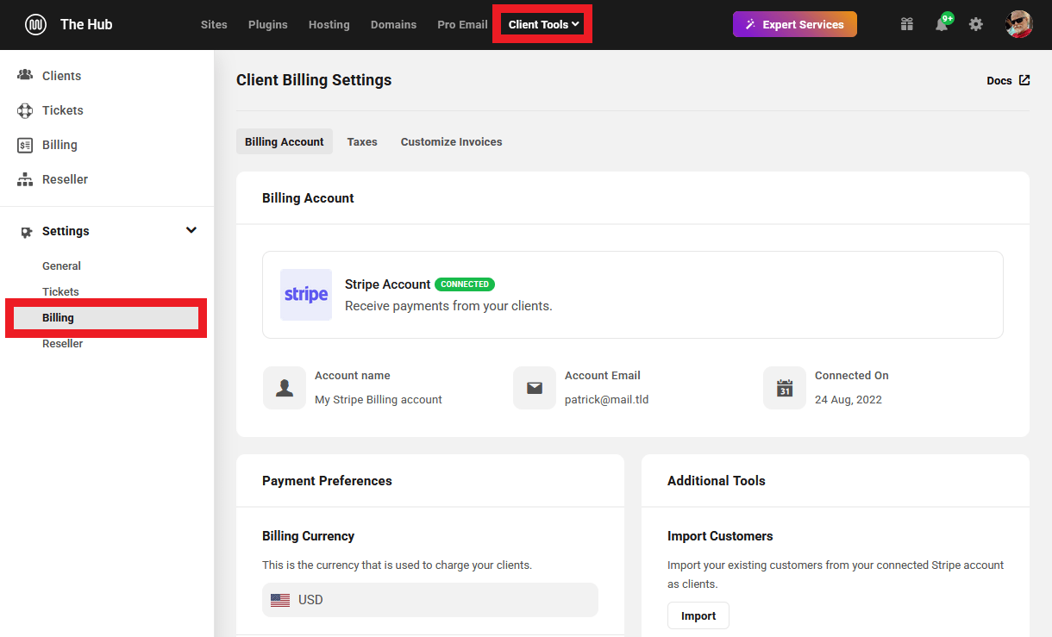The image size is (1052, 637).
Task: Open the USD Billing Currency selector
Action: [x=429, y=599]
